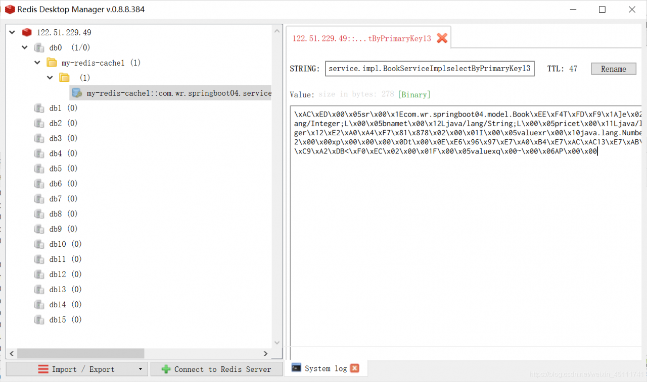This screenshot has height=382, width=647.
Task: Collapse the db0 database node
Action: [24, 47]
